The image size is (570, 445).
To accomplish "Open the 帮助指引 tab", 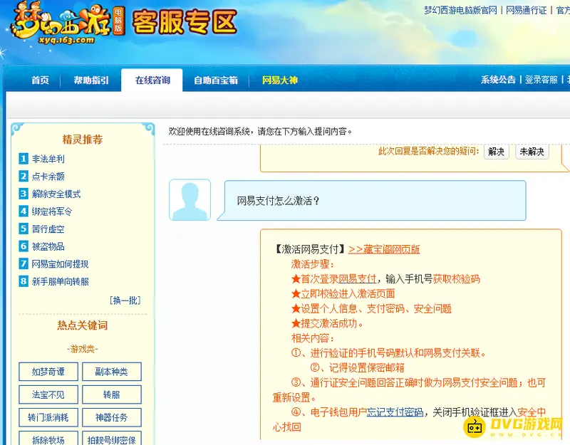I will click(x=91, y=80).
